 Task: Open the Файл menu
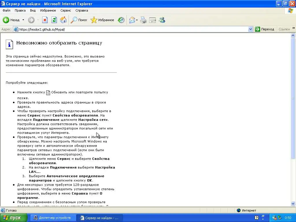tap(6, 11)
